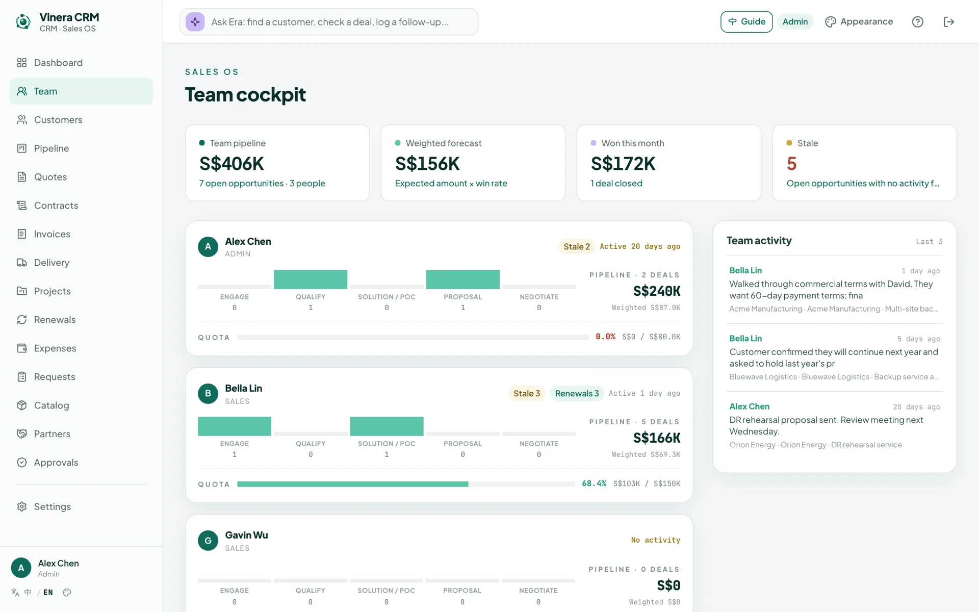Open the Appearance option
The height and width of the screenshot is (612, 979).
tap(859, 22)
